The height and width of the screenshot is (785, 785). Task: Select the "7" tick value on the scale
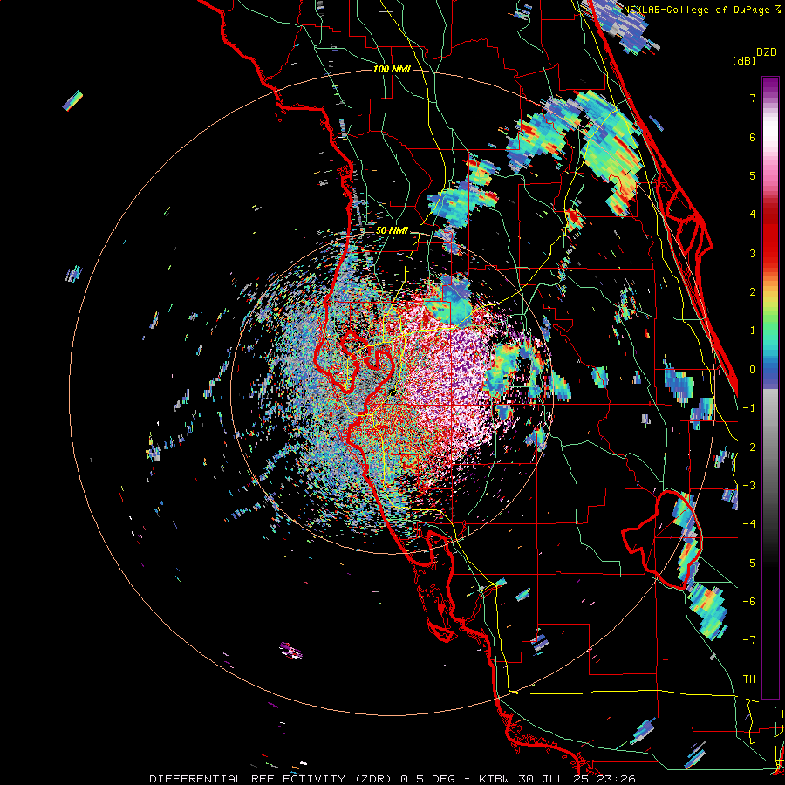point(753,98)
